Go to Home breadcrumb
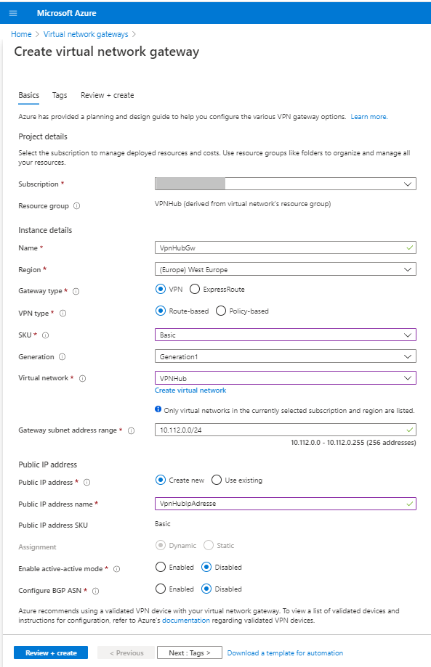 pos(21,34)
